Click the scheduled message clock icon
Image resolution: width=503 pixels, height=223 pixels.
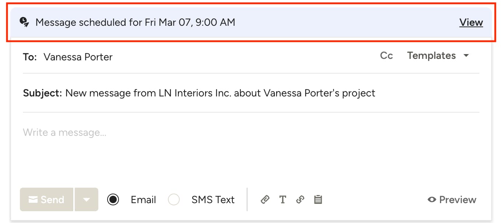click(24, 22)
